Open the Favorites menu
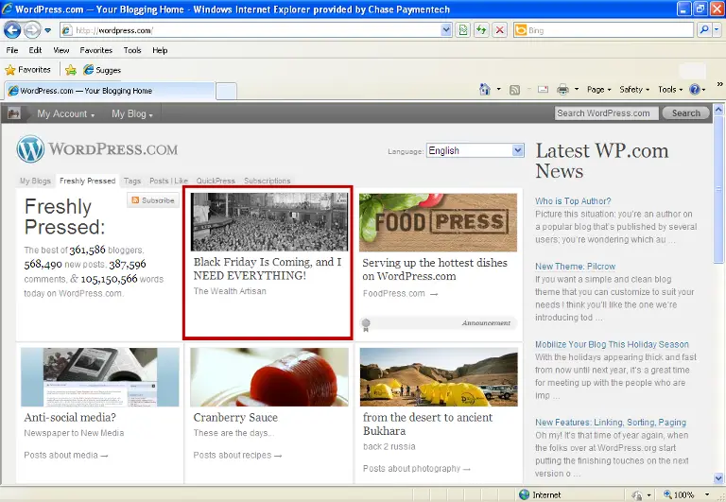Viewport: 726px width, 502px height. pyautogui.click(x=95, y=50)
